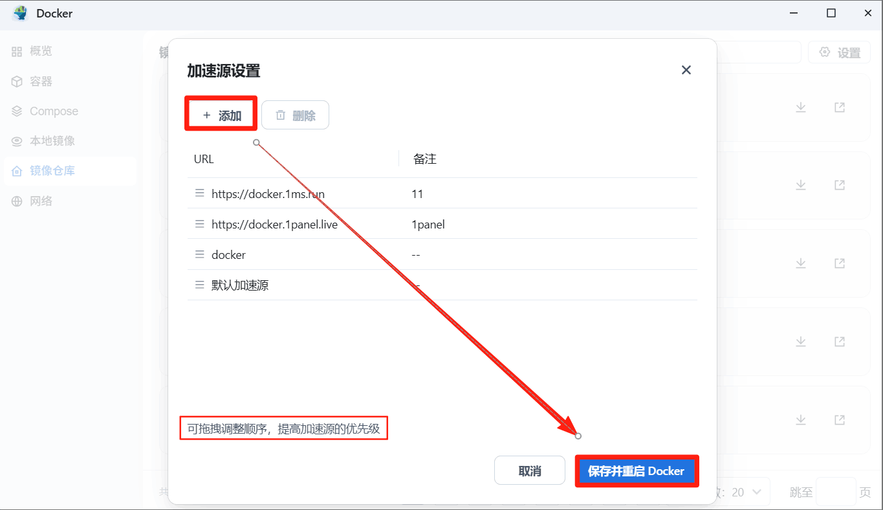Click the open-external icon in first repository row
Image resolution: width=883 pixels, height=510 pixels.
point(840,107)
